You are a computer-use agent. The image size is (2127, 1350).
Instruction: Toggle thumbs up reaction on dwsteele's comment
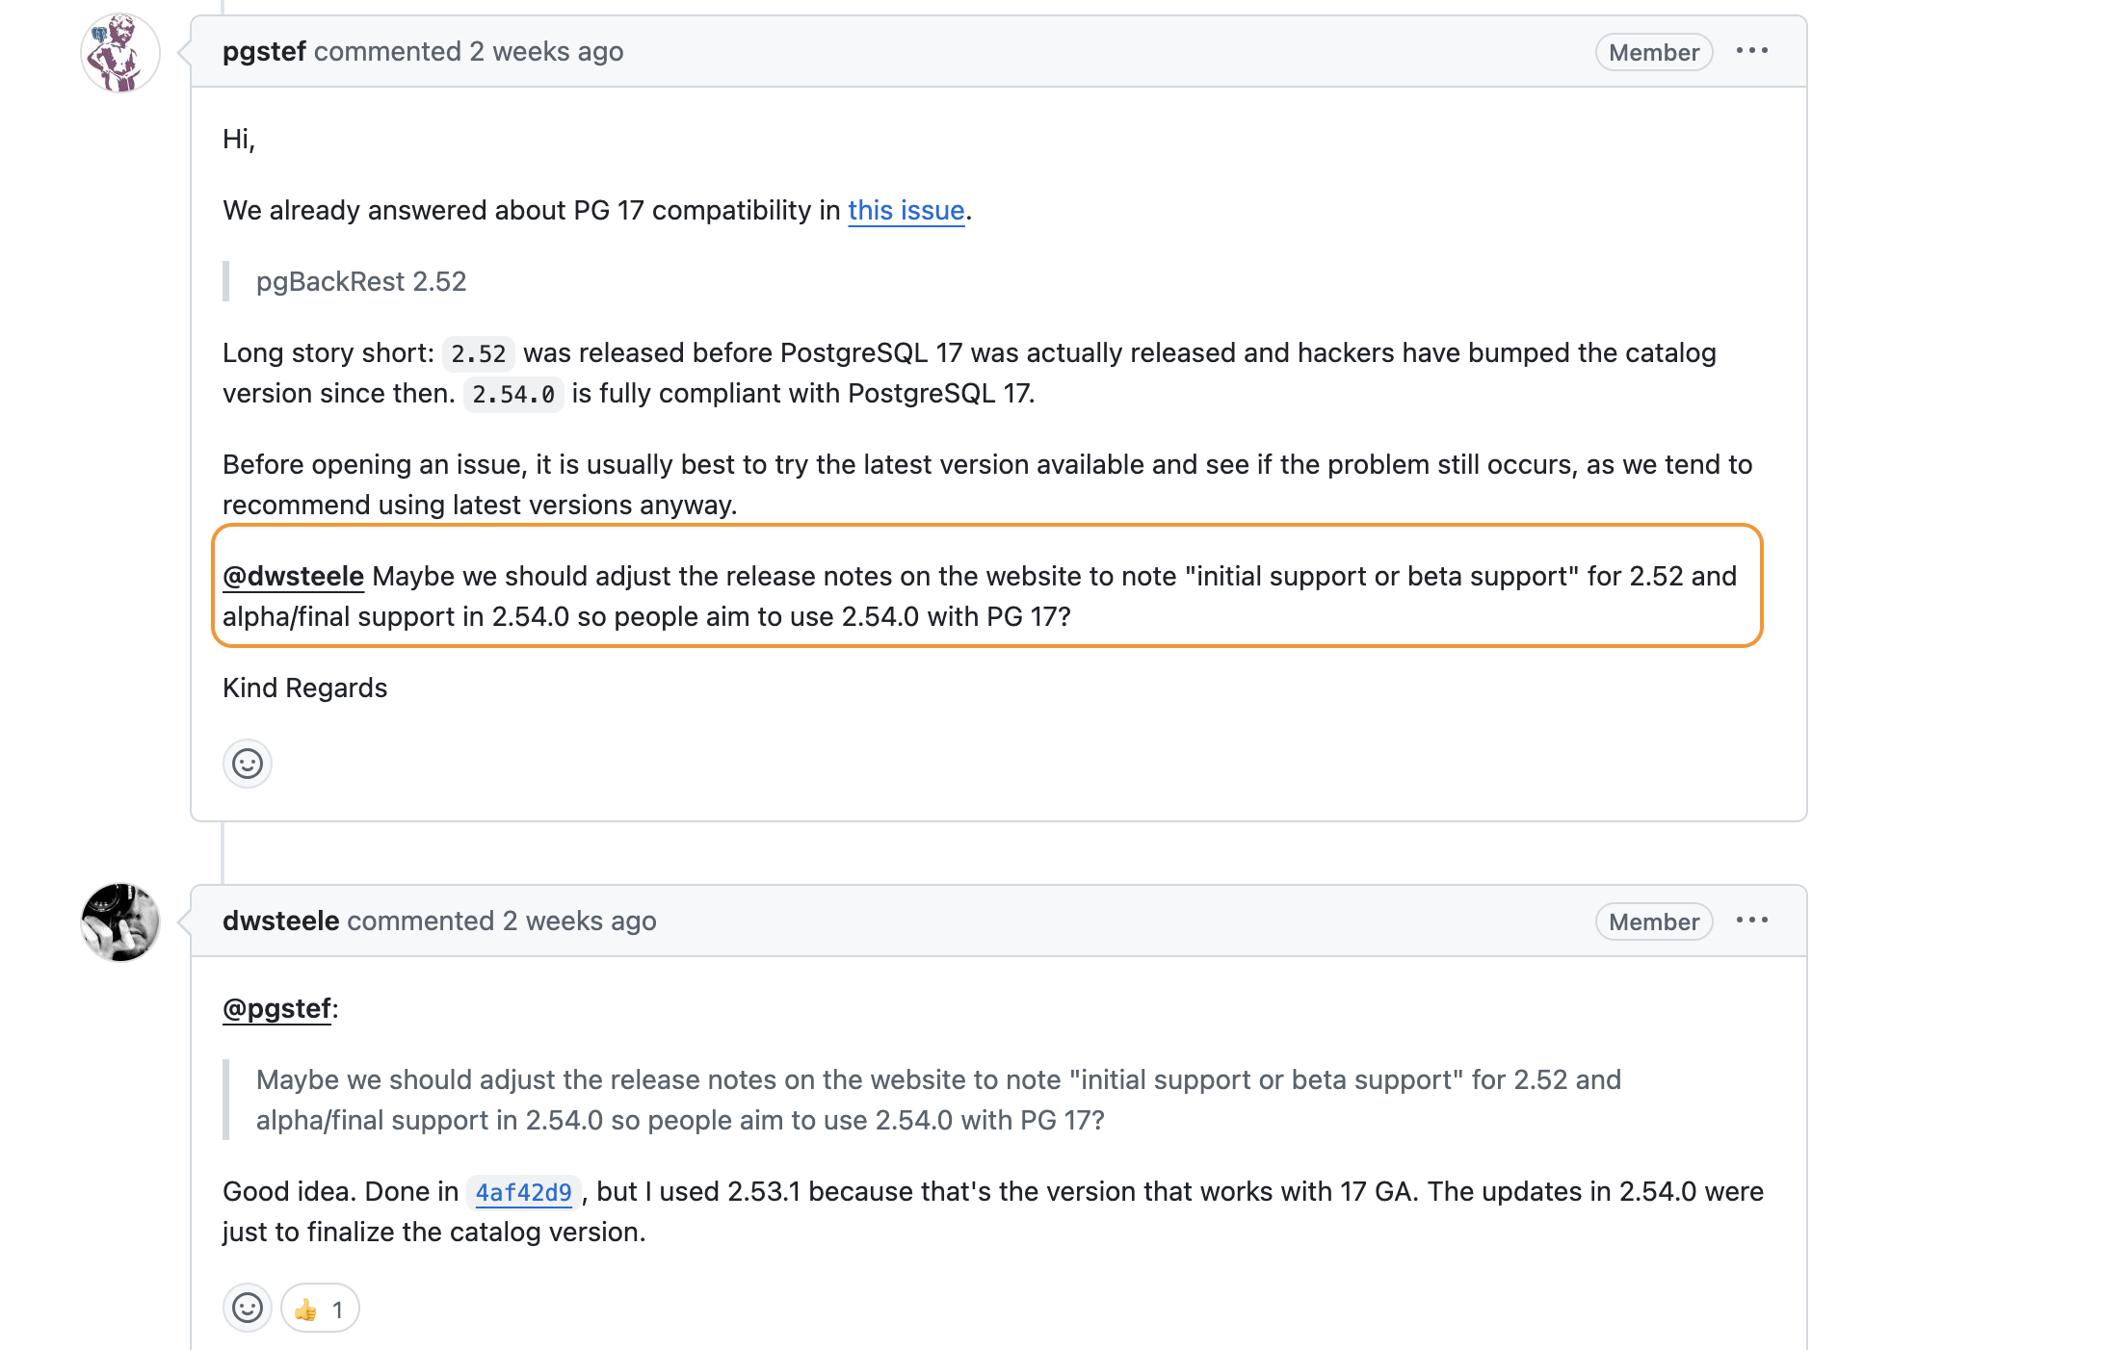320,1309
